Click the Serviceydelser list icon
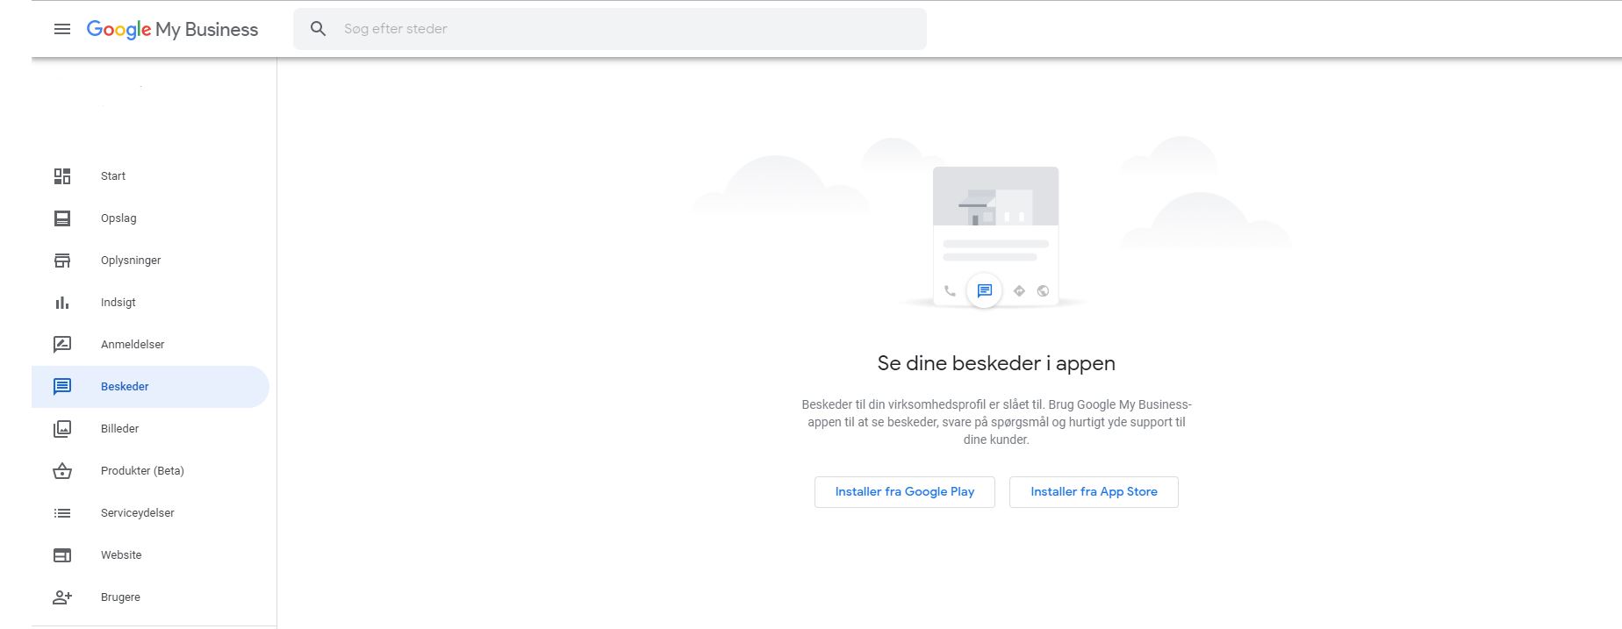Screen dimensions: 1622x629 (x=62, y=513)
